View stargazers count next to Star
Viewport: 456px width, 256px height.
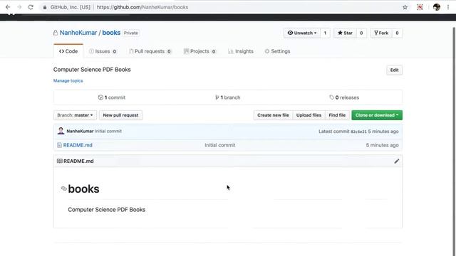361,33
